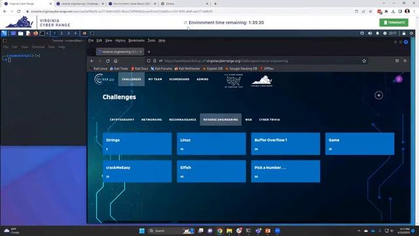
Task: Open Firefox View menu
Action: point(109,41)
